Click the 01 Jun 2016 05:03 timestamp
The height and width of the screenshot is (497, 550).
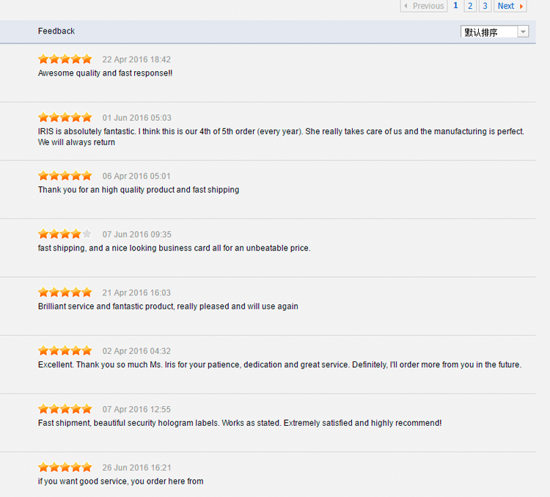[136, 118]
